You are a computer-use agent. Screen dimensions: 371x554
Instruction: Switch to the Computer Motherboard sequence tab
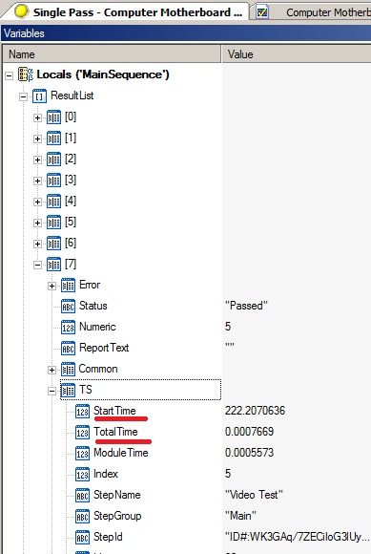tap(312, 12)
